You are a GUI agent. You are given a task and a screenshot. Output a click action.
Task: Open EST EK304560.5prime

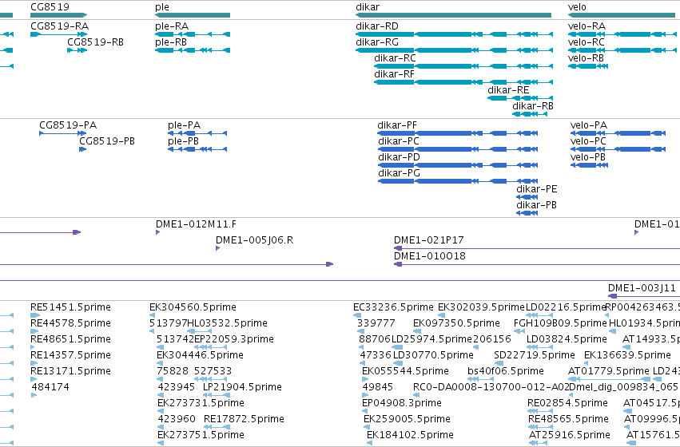(152, 315)
